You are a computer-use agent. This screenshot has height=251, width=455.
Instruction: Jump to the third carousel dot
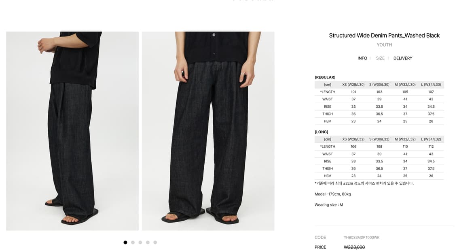tap(140, 242)
